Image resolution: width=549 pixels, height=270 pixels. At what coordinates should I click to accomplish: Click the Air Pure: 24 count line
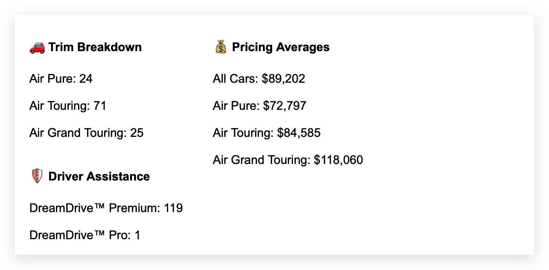61,79
